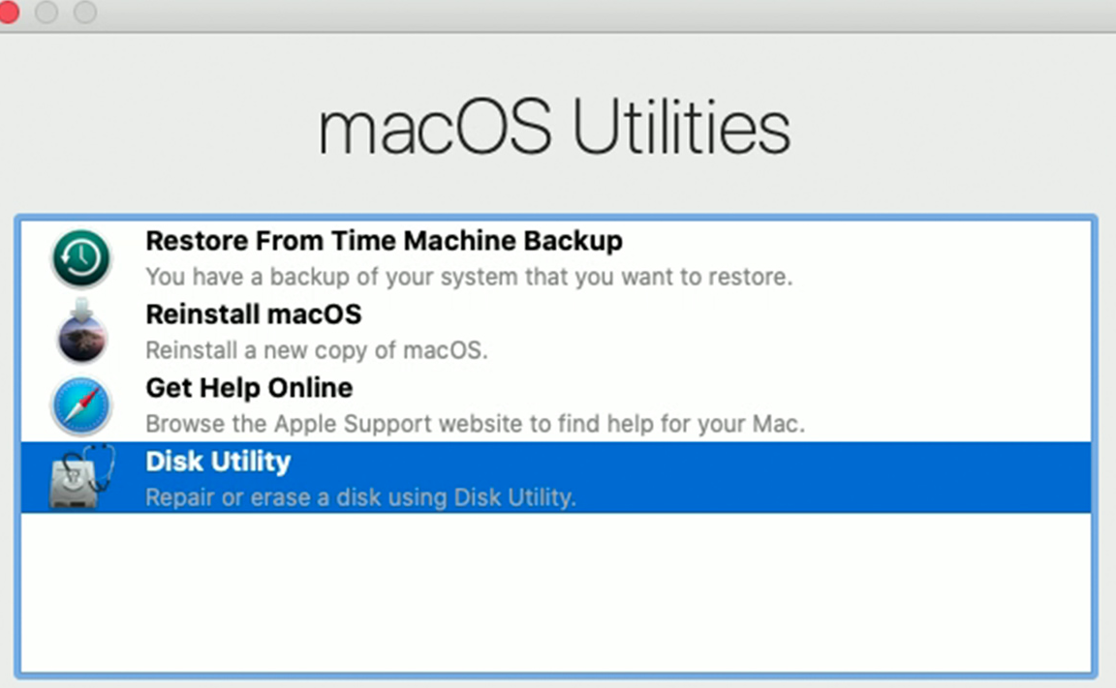Click the disabled zoom window button
This screenshot has height=688, width=1116.
[85, 13]
